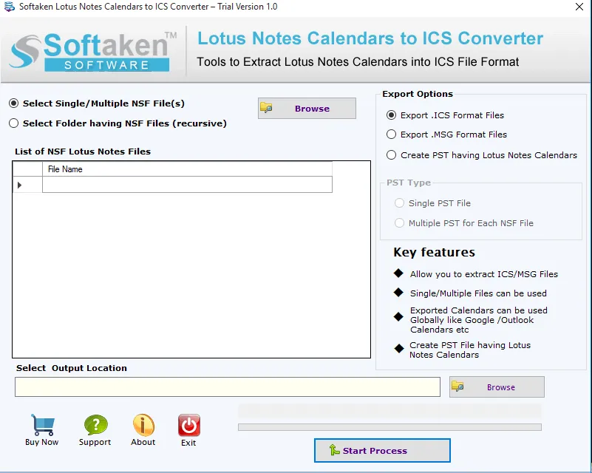Click 'Exported Calendars can be used Globally' feature text
Viewport: 592px width, 473px height.
[479, 320]
